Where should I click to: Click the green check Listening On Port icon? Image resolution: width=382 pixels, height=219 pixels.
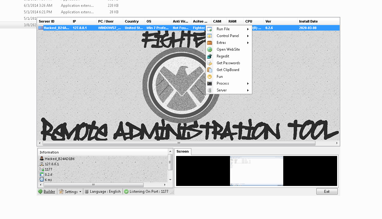click(126, 192)
